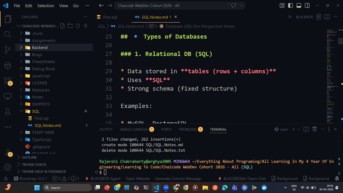Screen dimensions: 343x193
Task: Open the Accounts icon in activity bar
Action: point(8,152)
